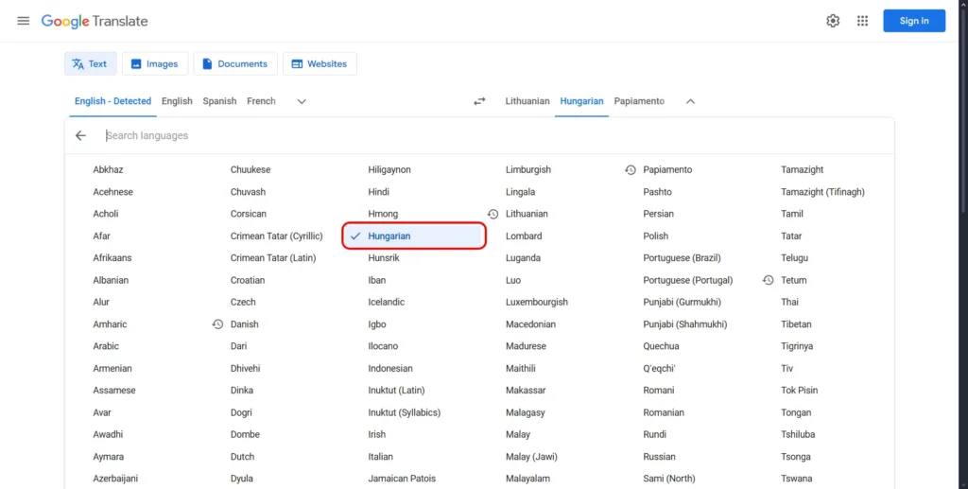Choose Inuktut (Syllabics) from the list

click(x=405, y=412)
